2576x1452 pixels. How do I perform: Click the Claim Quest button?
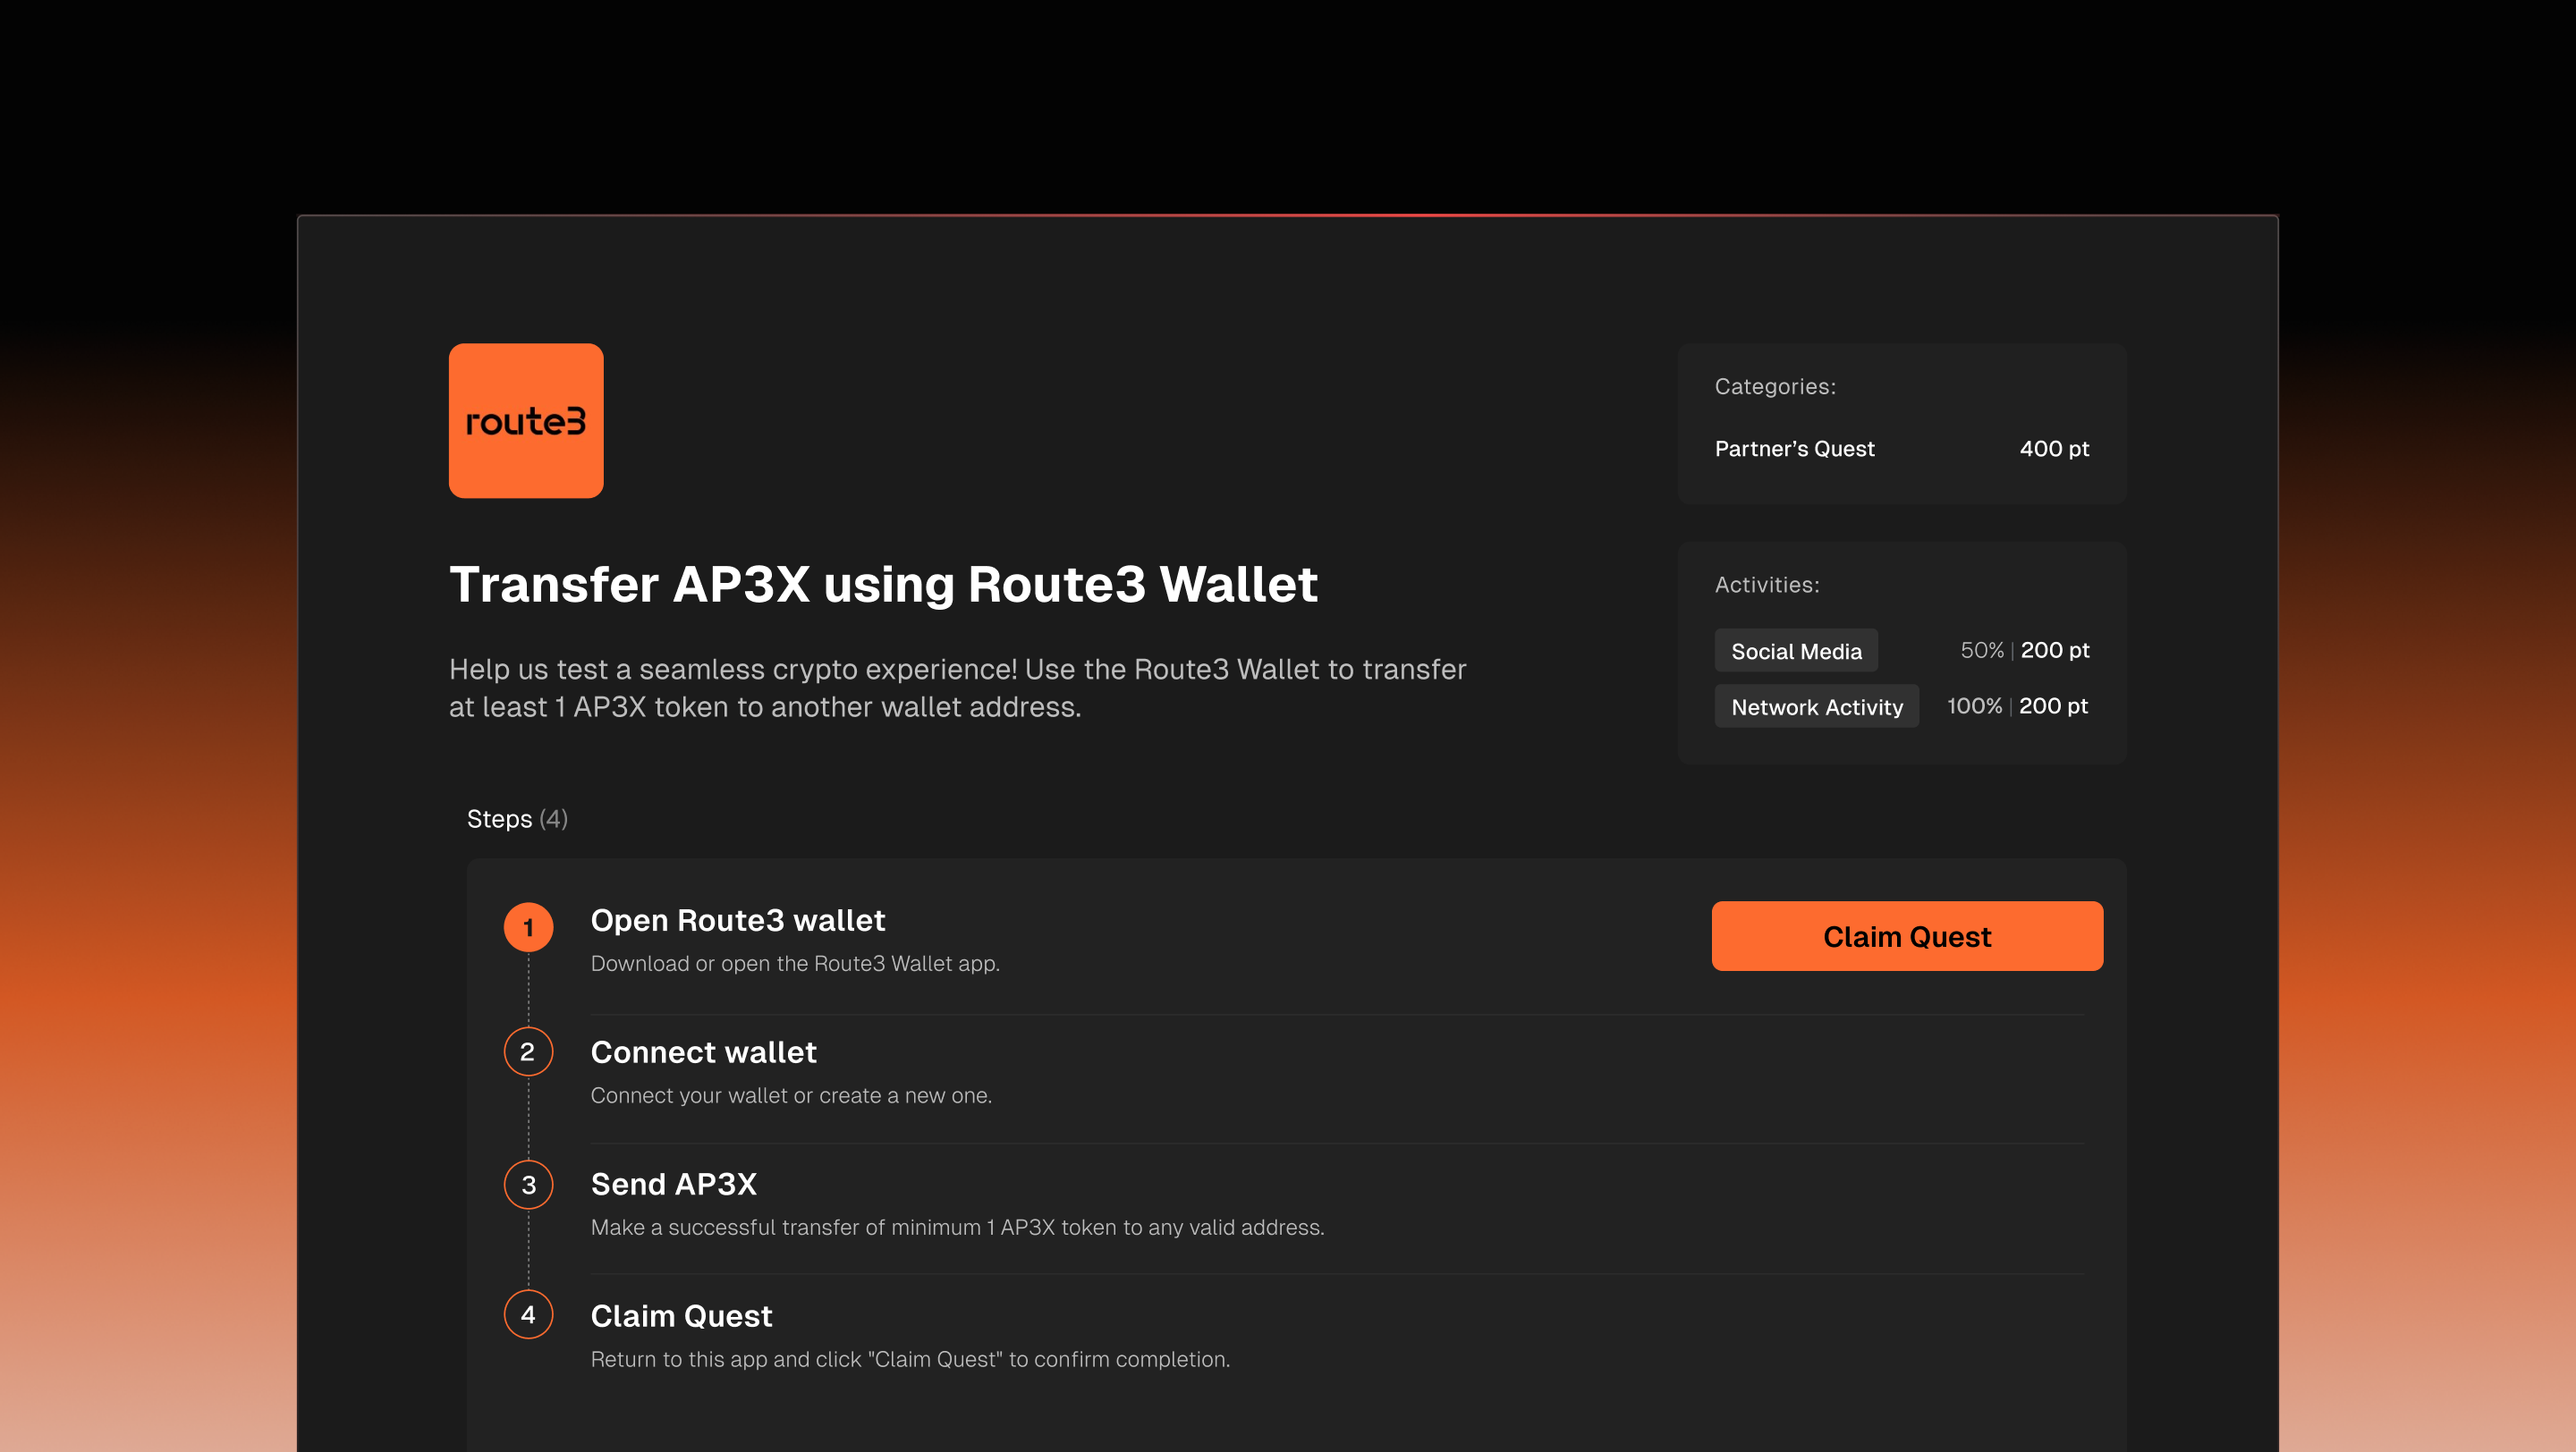(1907, 935)
